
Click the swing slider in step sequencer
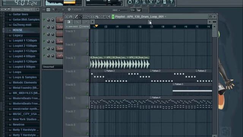(x=123, y=10)
